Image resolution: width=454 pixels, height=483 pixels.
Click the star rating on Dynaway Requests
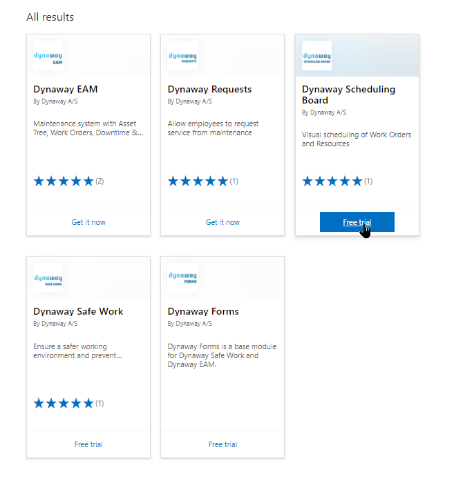[x=198, y=181]
